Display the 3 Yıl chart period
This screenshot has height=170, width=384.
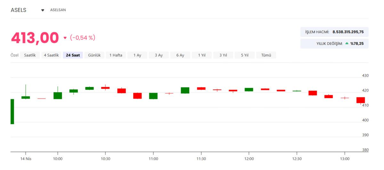(223, 55)
